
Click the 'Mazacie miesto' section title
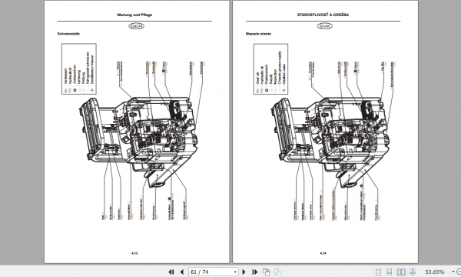click(x=258, y=34)
